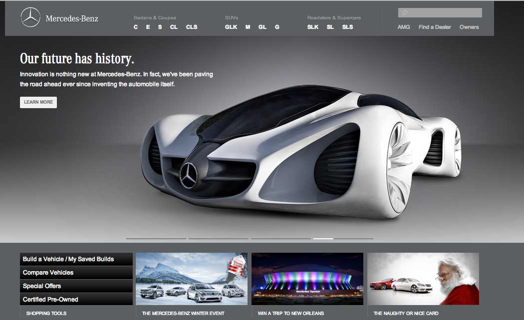Screen dimensions: 524x320
Task: Click the Mercedes-Benz star logo
Action: tap(30, 18)
